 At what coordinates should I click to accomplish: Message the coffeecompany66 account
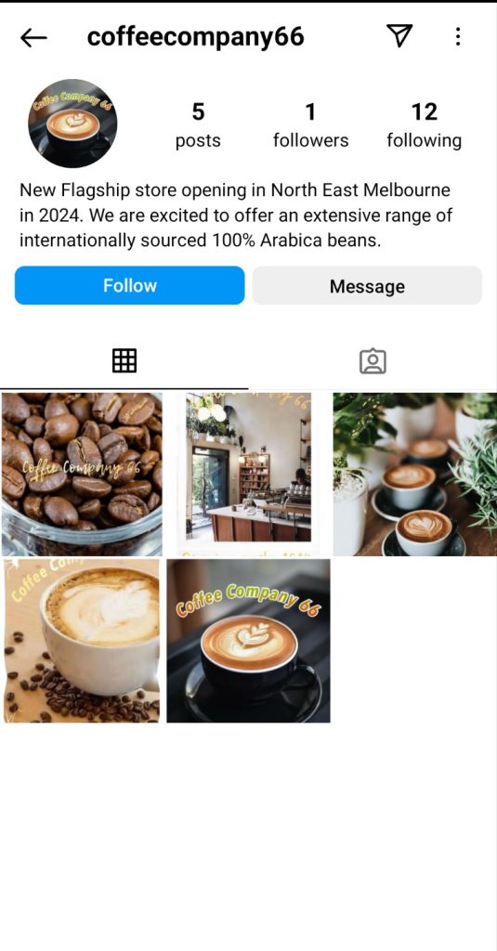pyautogui.click(x=367, y=286)
